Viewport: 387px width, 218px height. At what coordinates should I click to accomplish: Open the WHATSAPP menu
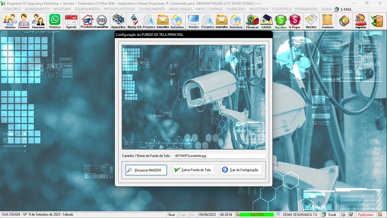point(62,9)
